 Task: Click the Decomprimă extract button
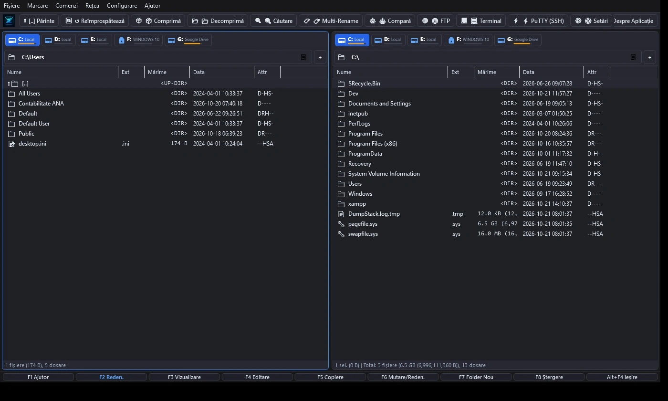tap(218, 21)
